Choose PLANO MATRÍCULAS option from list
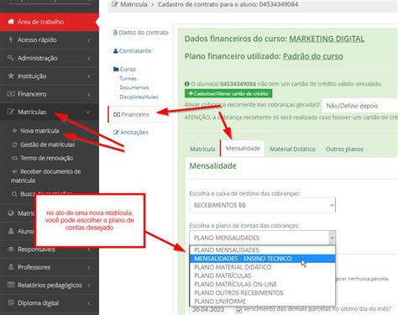The width and height of the screenshot is (398, 315). click(262, 276)
